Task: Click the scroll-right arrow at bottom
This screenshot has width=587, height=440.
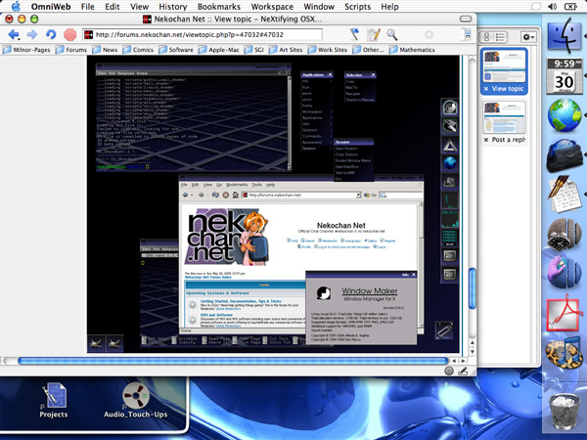Action: 464,361
